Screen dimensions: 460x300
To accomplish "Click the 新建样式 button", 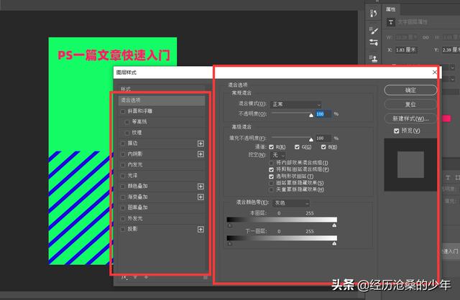I will 410,118.
